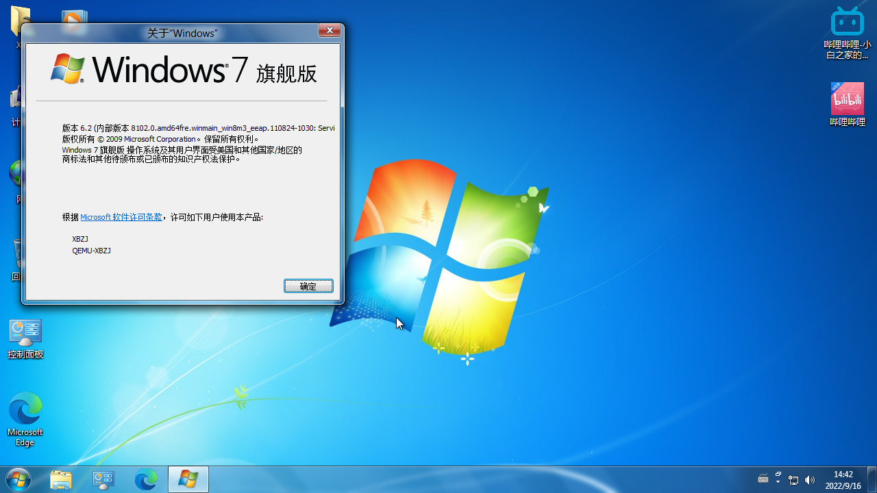Close the 关于"Windows" dialog

pyautogui.click(x=330, y=31)
